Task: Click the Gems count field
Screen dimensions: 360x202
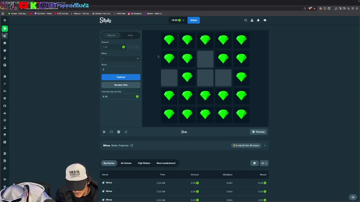Action: pos(121,70)
